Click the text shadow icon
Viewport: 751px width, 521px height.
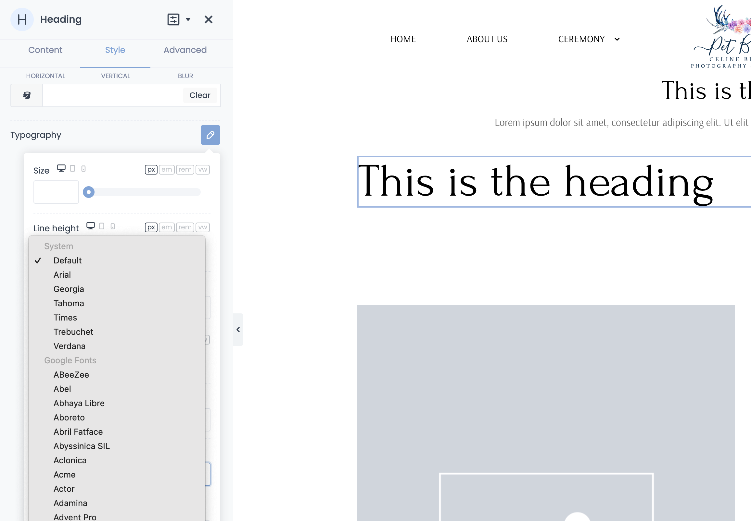[x=27, y=95]
